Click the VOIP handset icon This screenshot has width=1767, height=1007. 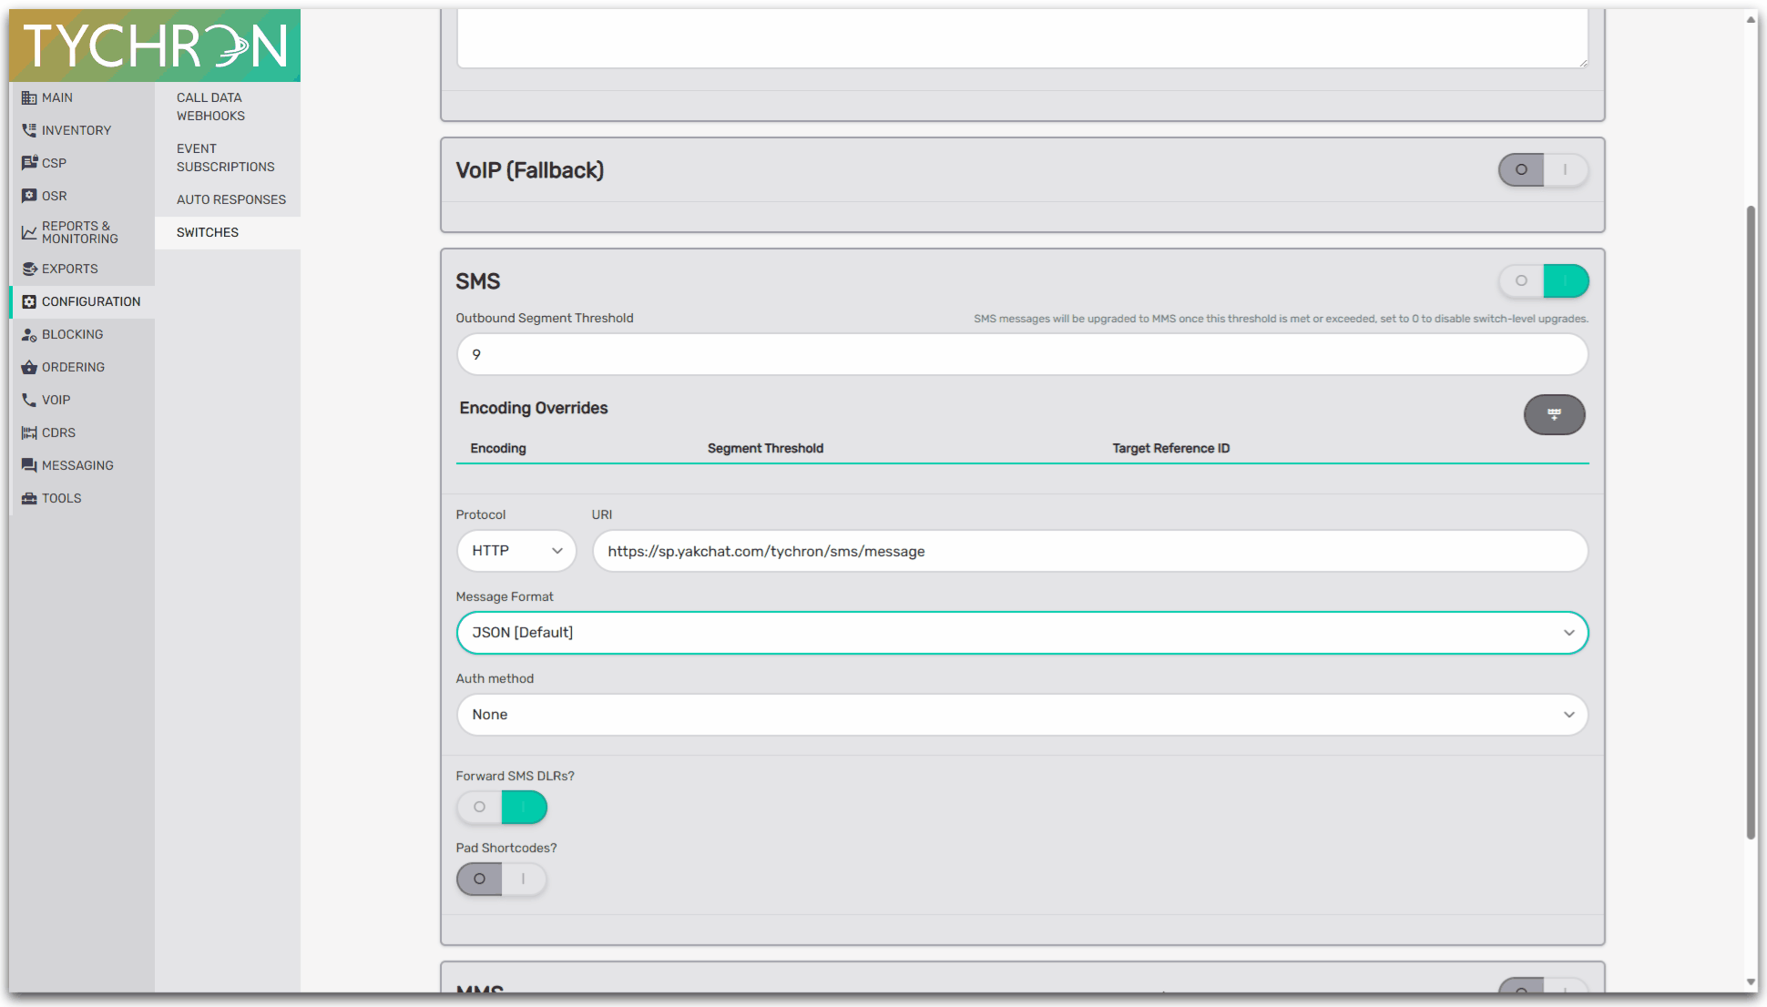point(29,400)
